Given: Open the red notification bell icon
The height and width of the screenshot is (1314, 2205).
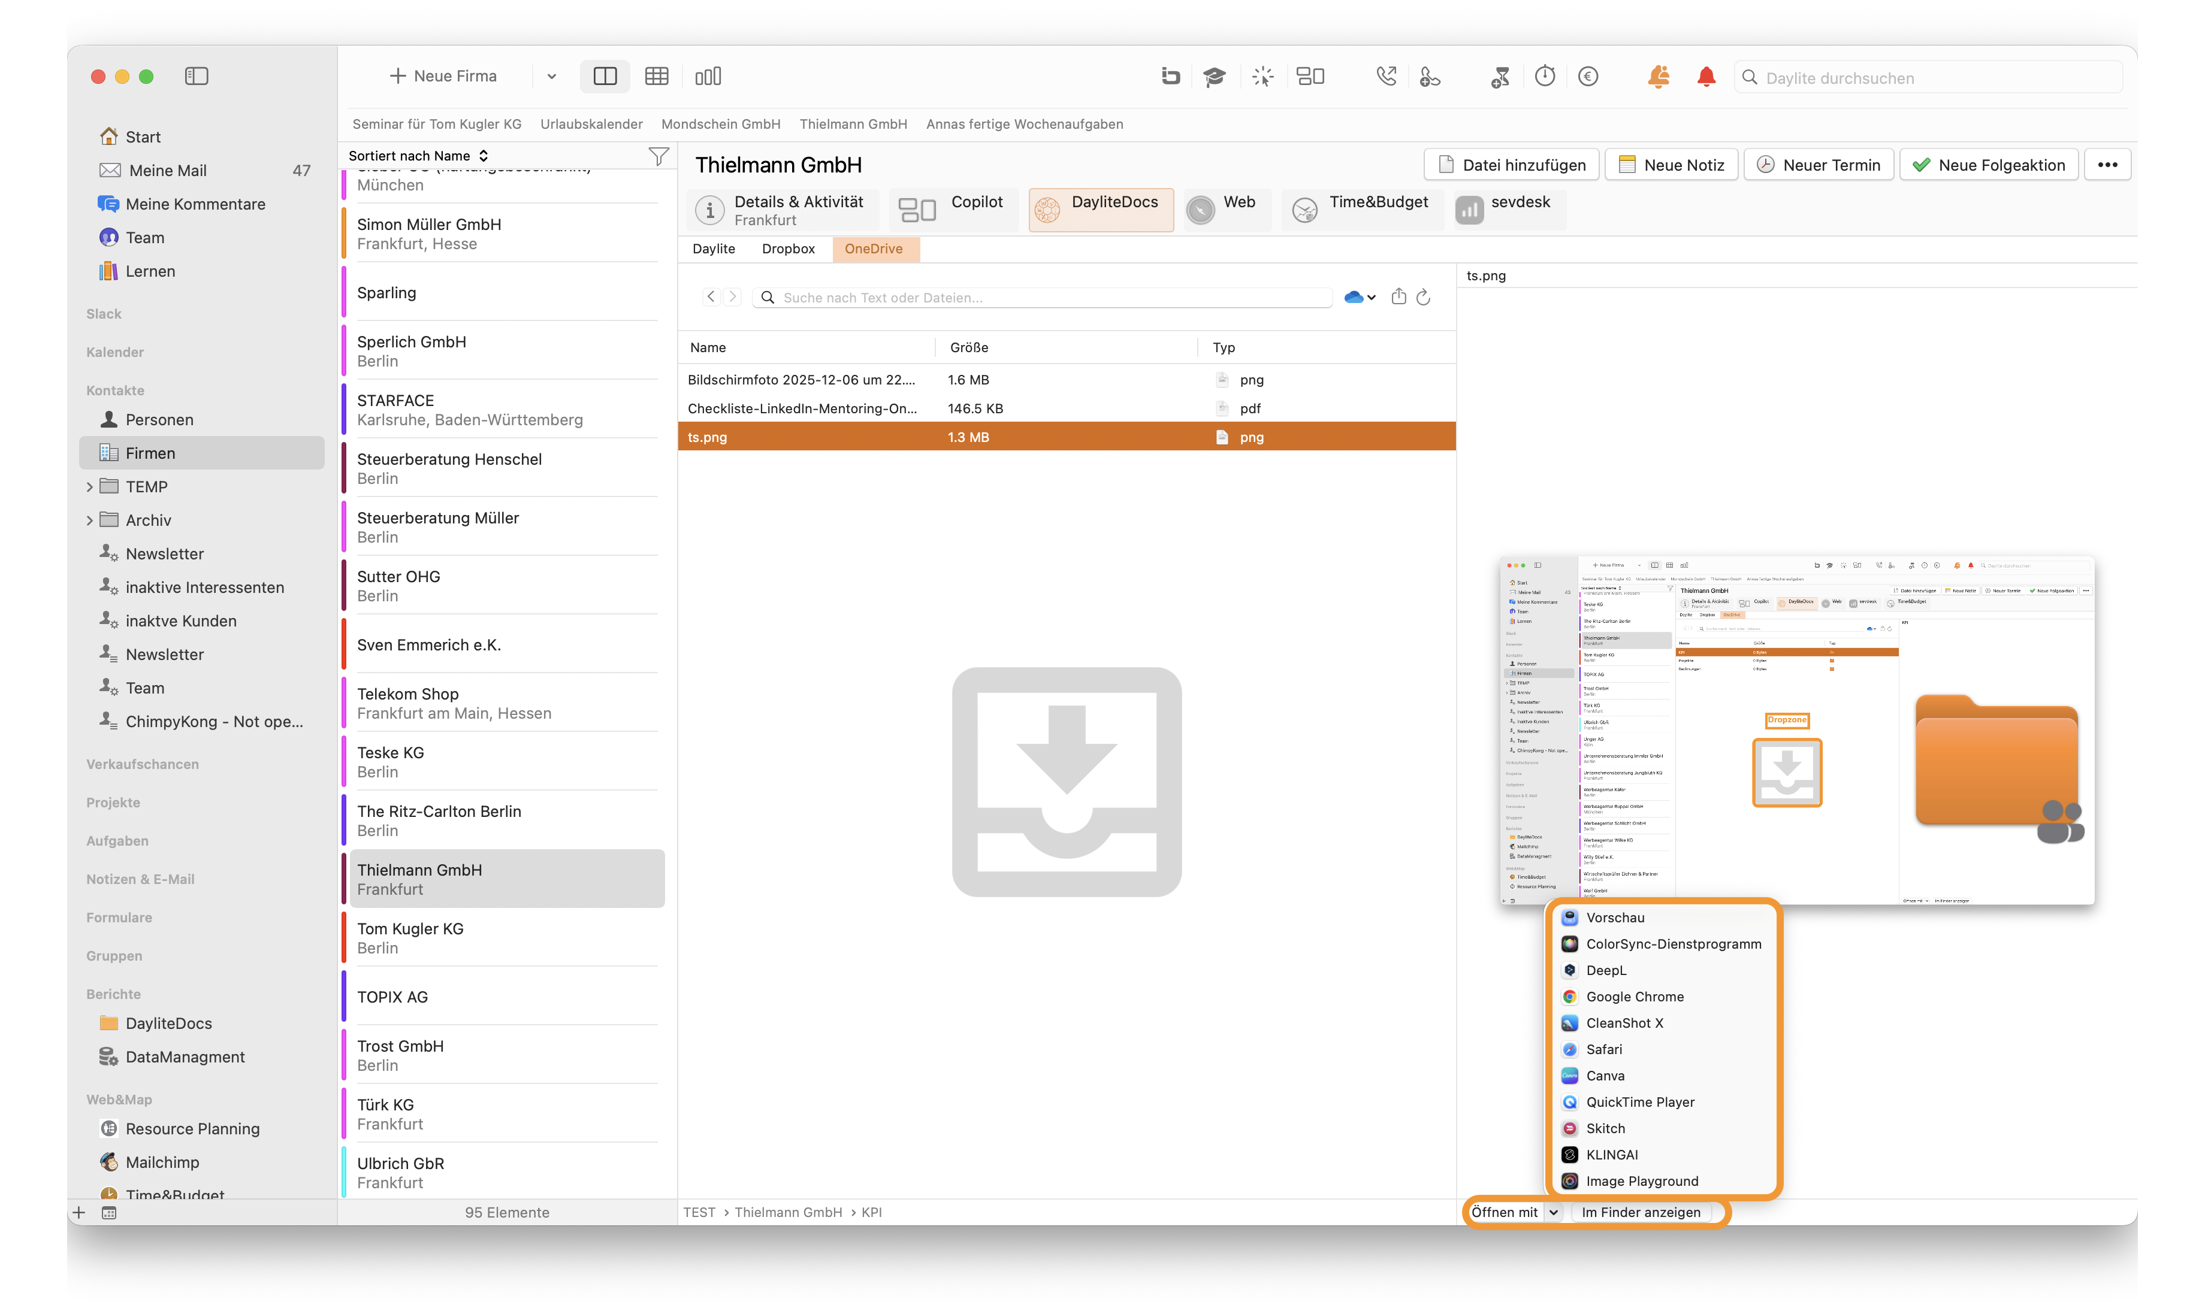Looking at the screenshot, I should [1706, 77].
